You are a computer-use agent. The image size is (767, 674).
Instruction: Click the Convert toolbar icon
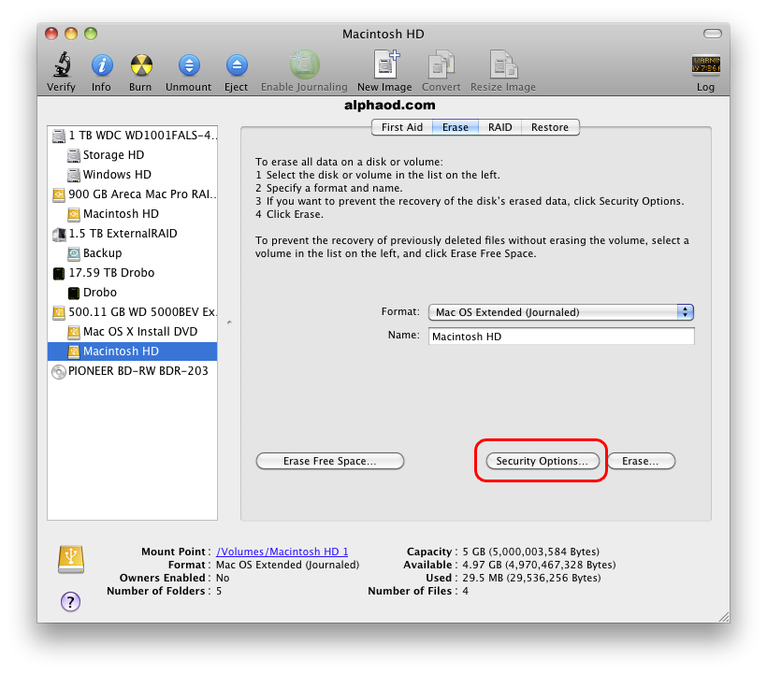[441, 64]
